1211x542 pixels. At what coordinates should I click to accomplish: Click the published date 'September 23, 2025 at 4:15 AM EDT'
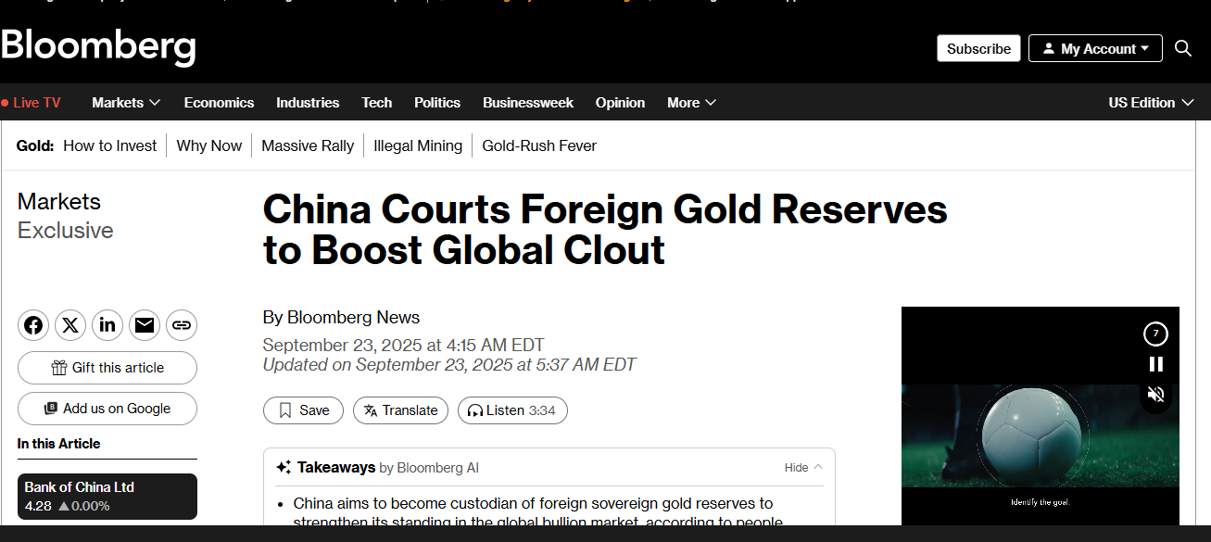tap(404, 345)
